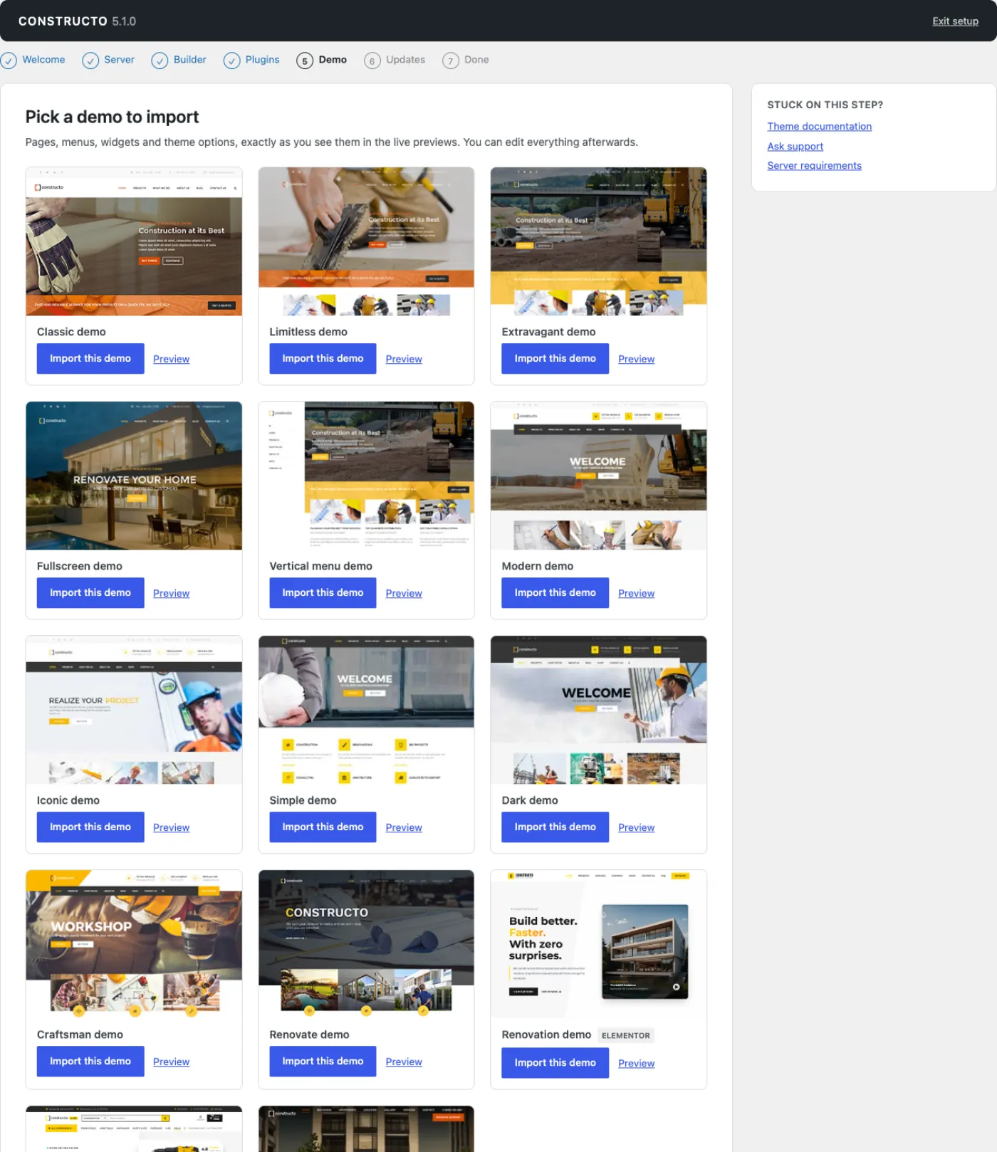Click the "Craftsman demo" title text
997x1152 pixels.
coord(80,1035)
